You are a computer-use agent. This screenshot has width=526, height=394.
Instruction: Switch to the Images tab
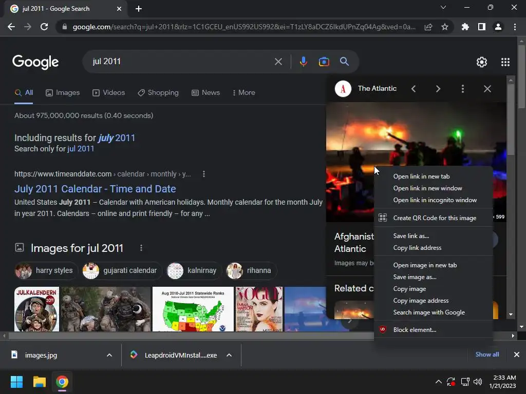click(63, 93)
